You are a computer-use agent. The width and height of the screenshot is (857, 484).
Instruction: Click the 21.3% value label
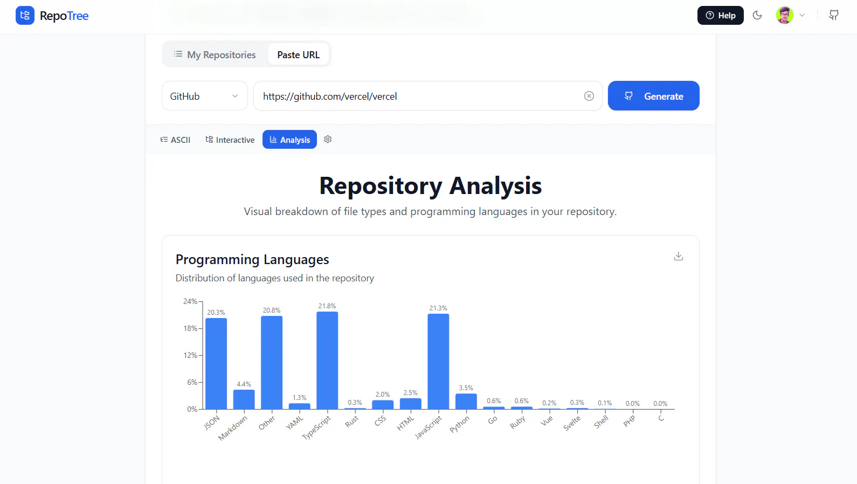[438, 308]
